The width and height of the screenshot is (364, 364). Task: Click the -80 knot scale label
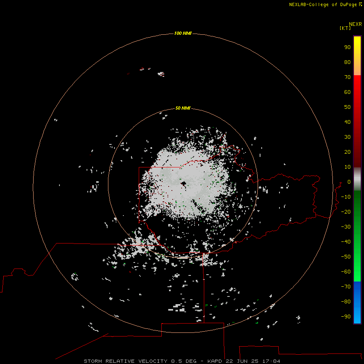click(346, 302)
